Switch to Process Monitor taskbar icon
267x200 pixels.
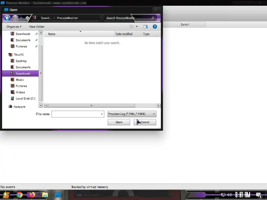point(58,195)
